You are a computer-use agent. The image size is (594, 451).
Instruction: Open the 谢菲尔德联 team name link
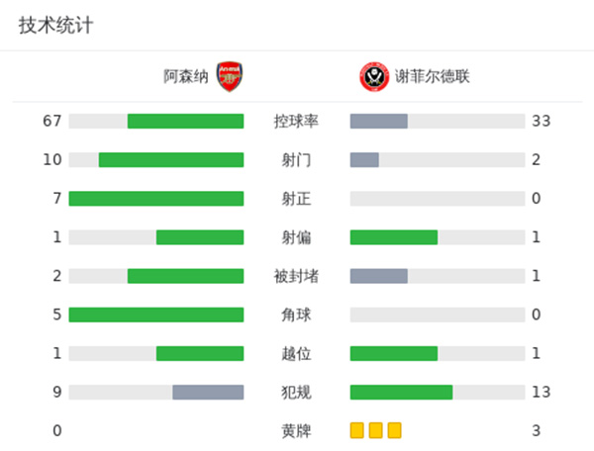(x=434, y=76)
